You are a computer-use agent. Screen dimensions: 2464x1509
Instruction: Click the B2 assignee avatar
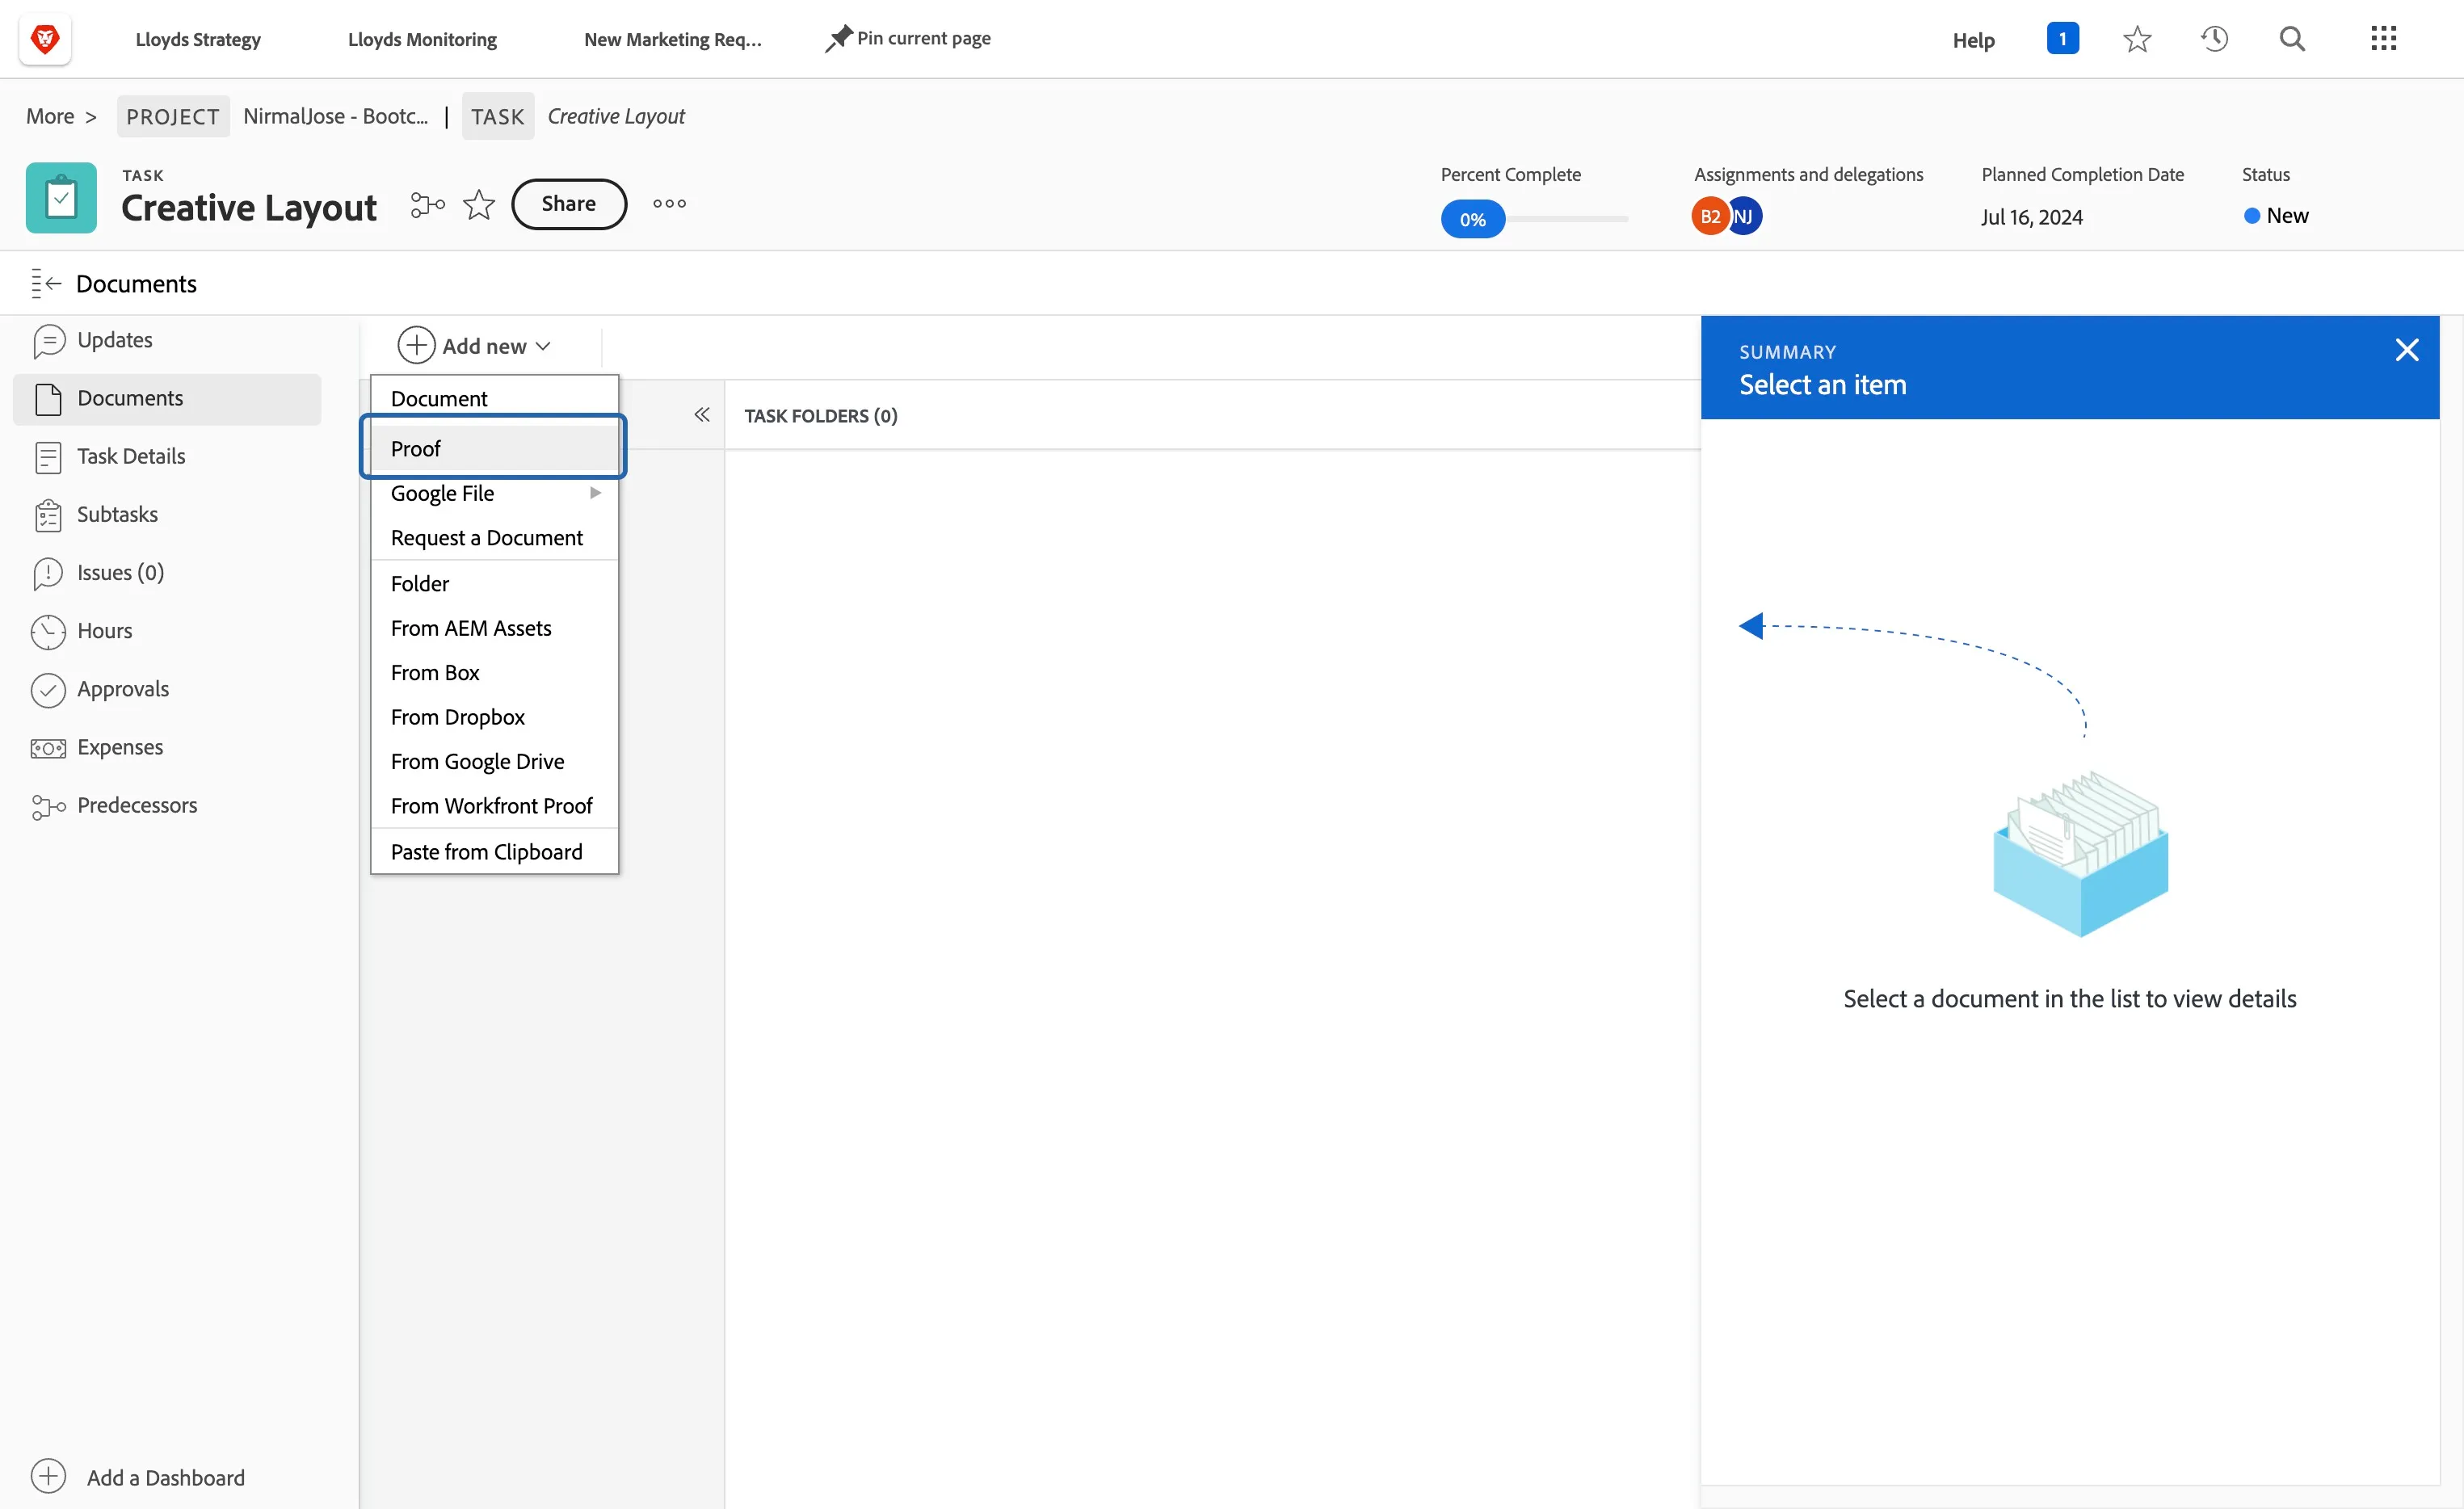coord(1710,217)
